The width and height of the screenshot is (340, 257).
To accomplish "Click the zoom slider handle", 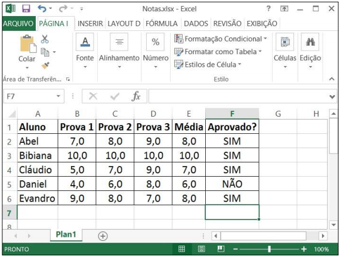I will coord(269,249).
